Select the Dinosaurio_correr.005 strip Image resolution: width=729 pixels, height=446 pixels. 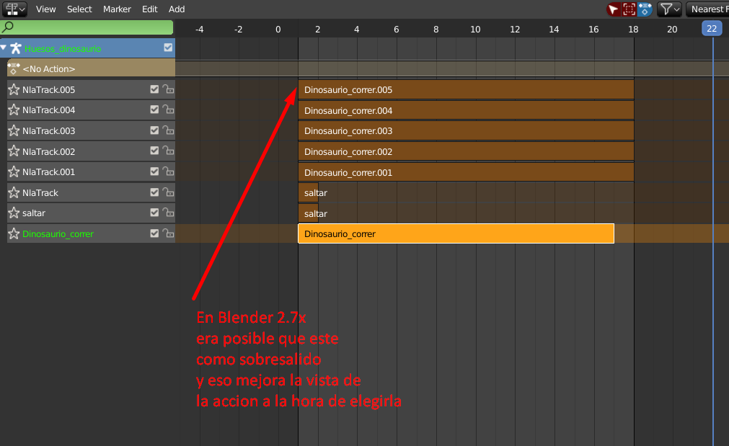(x=466, y=89)
